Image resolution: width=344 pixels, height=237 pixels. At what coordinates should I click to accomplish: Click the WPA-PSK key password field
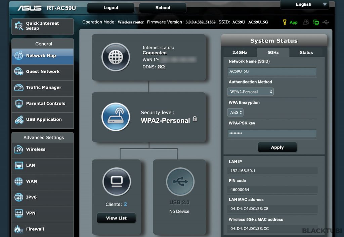pos(272,133)
